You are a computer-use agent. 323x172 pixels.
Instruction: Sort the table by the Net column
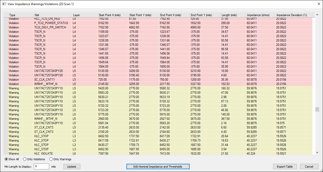[x=37, y=15]
